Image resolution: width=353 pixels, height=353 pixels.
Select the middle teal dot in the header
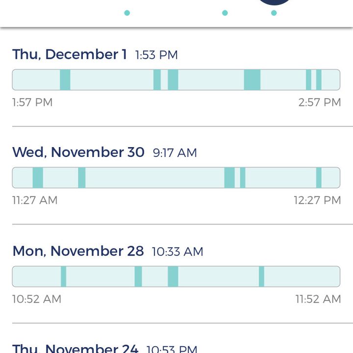click(x=225, y=13)
